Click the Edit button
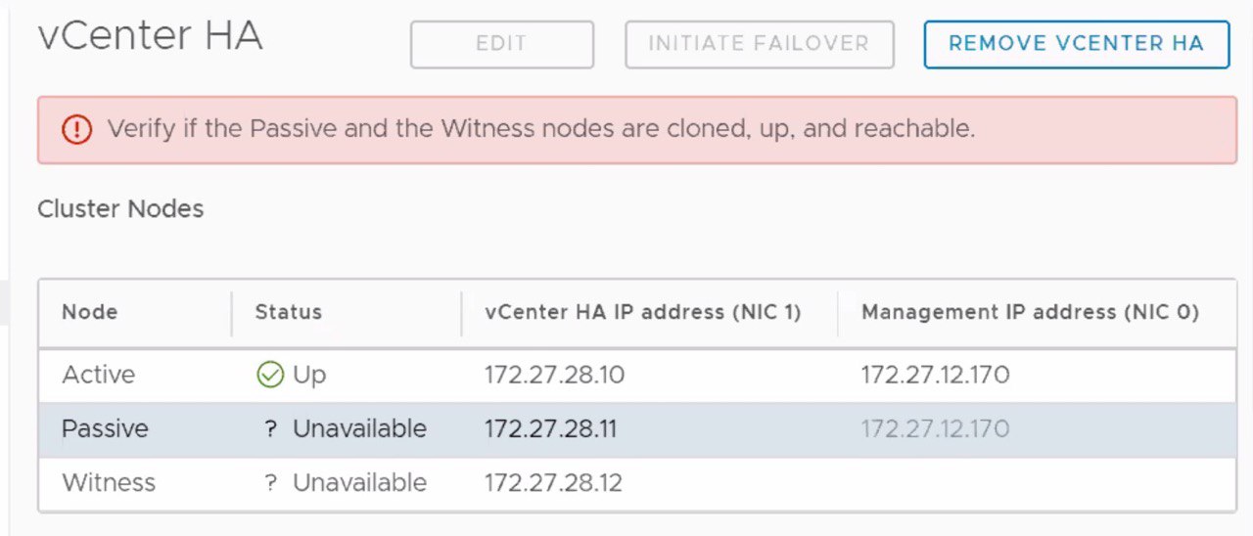 point(501,44)
